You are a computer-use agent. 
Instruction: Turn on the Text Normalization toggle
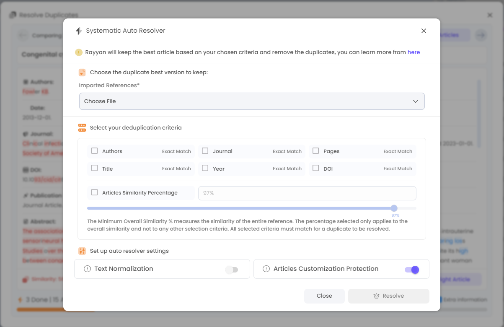coord(231,270)
